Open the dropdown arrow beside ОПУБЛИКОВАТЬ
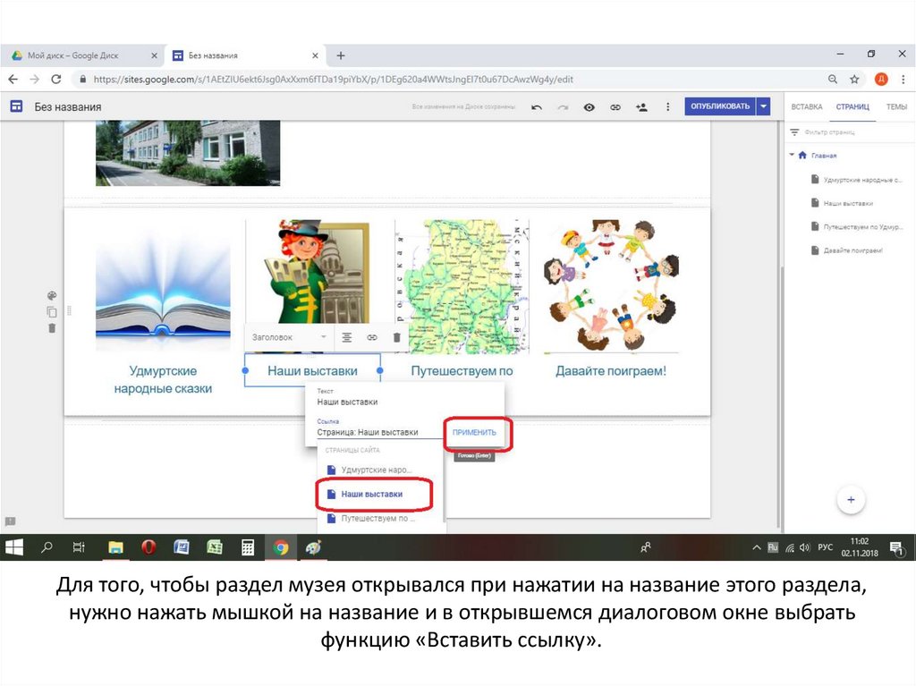This screenshot has height=686, width=916. [x=763, y=106]
